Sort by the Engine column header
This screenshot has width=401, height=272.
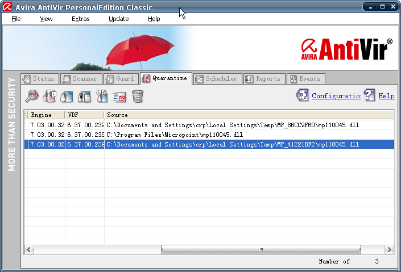(46, 115)
